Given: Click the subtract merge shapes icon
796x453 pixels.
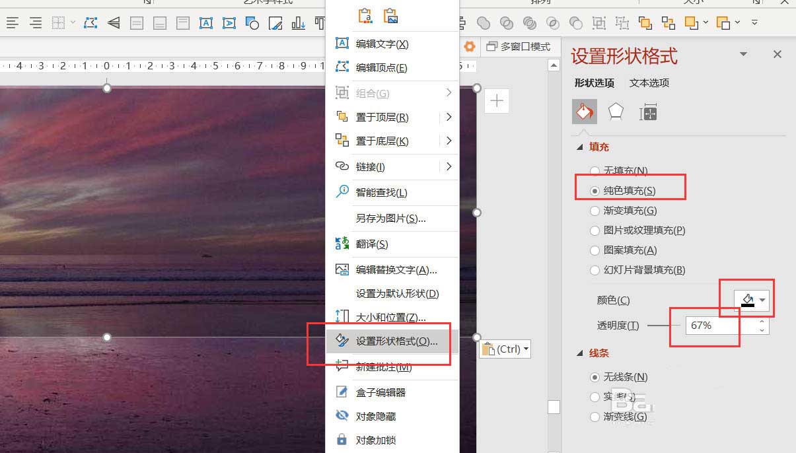Looking at the screenshot, I should click(x=576, y=23).
